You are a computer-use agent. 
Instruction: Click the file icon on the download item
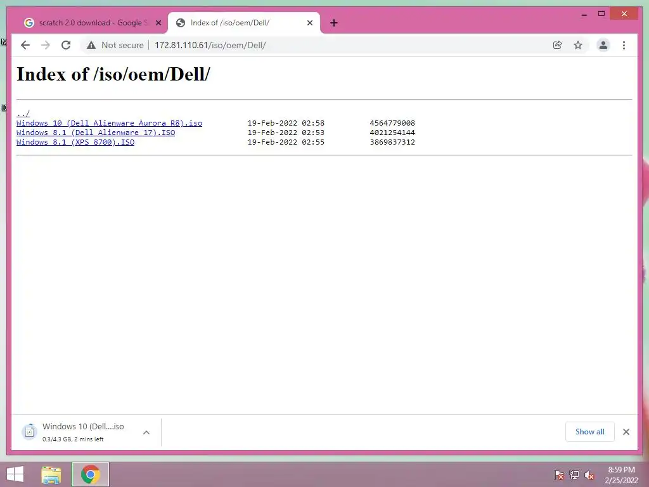(29, 432)
